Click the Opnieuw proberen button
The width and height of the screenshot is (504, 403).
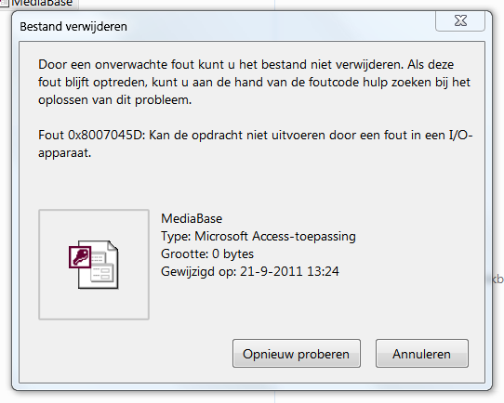tap(297, 354)
